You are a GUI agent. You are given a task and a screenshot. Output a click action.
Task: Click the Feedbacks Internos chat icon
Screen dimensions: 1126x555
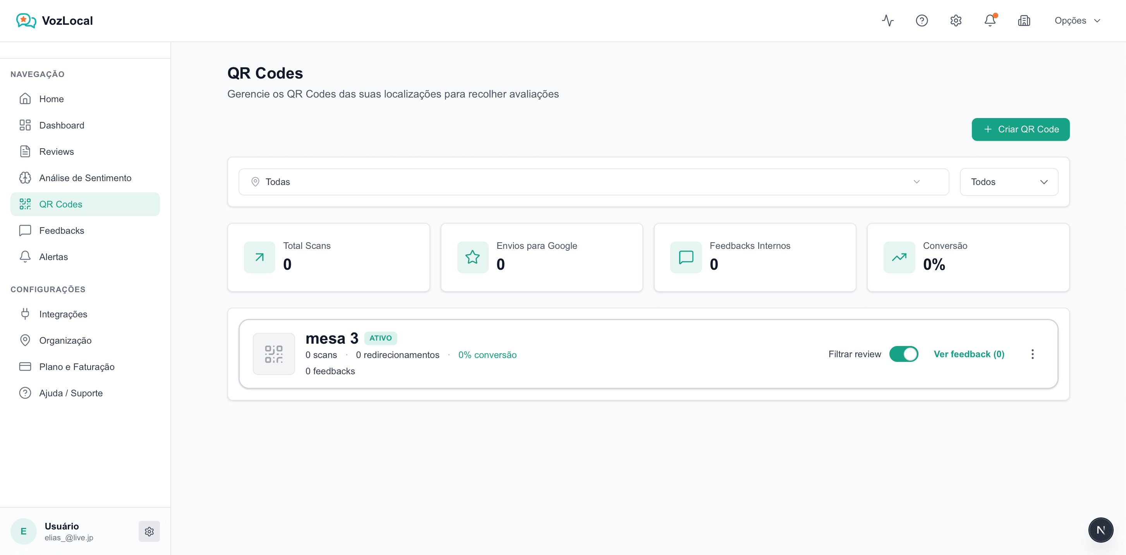click(x=686, y=257)
